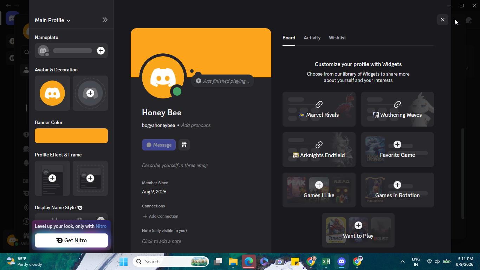
Task: Add a profile frame
Action: point(90,178)
